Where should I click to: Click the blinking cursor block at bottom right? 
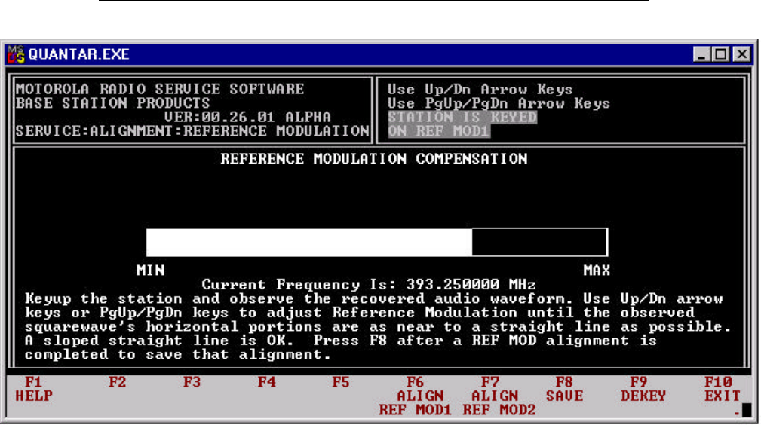click(x=747, y=410)
